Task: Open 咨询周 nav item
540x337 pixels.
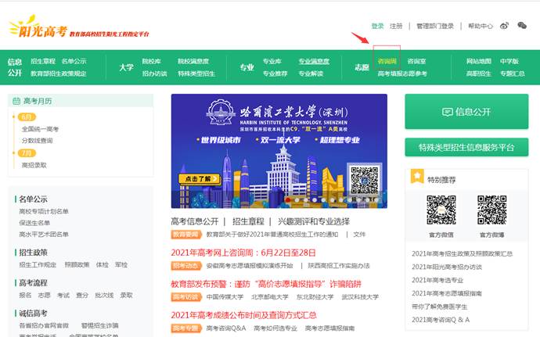Action: pos(387,61)
